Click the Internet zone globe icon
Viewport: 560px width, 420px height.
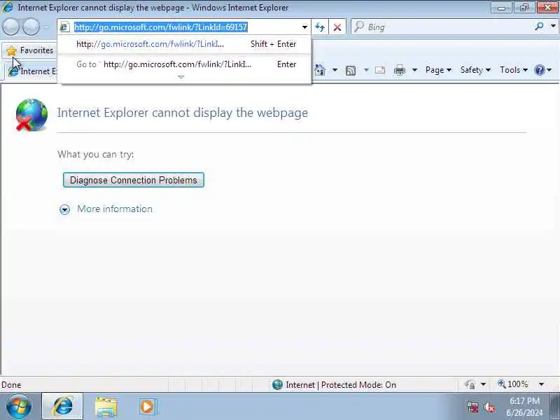click(277, 384)
